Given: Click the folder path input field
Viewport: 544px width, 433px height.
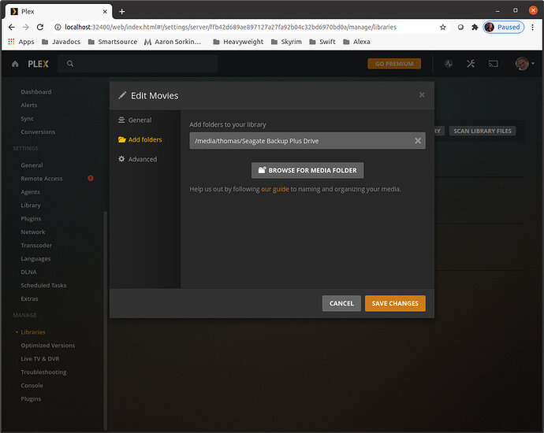Looking at the screenshot, I should point(307,141).
